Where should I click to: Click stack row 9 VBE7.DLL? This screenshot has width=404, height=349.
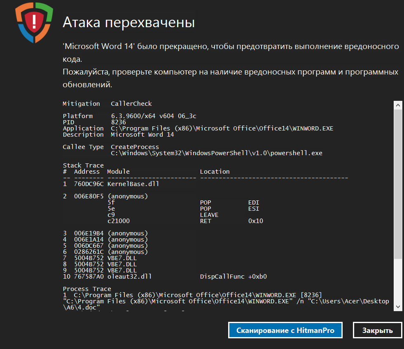100,271
